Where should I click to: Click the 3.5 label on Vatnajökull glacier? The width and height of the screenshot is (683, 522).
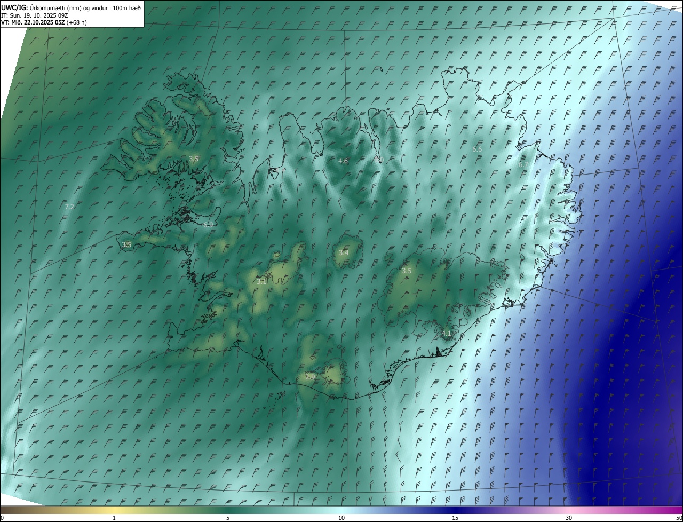point(407,271)
